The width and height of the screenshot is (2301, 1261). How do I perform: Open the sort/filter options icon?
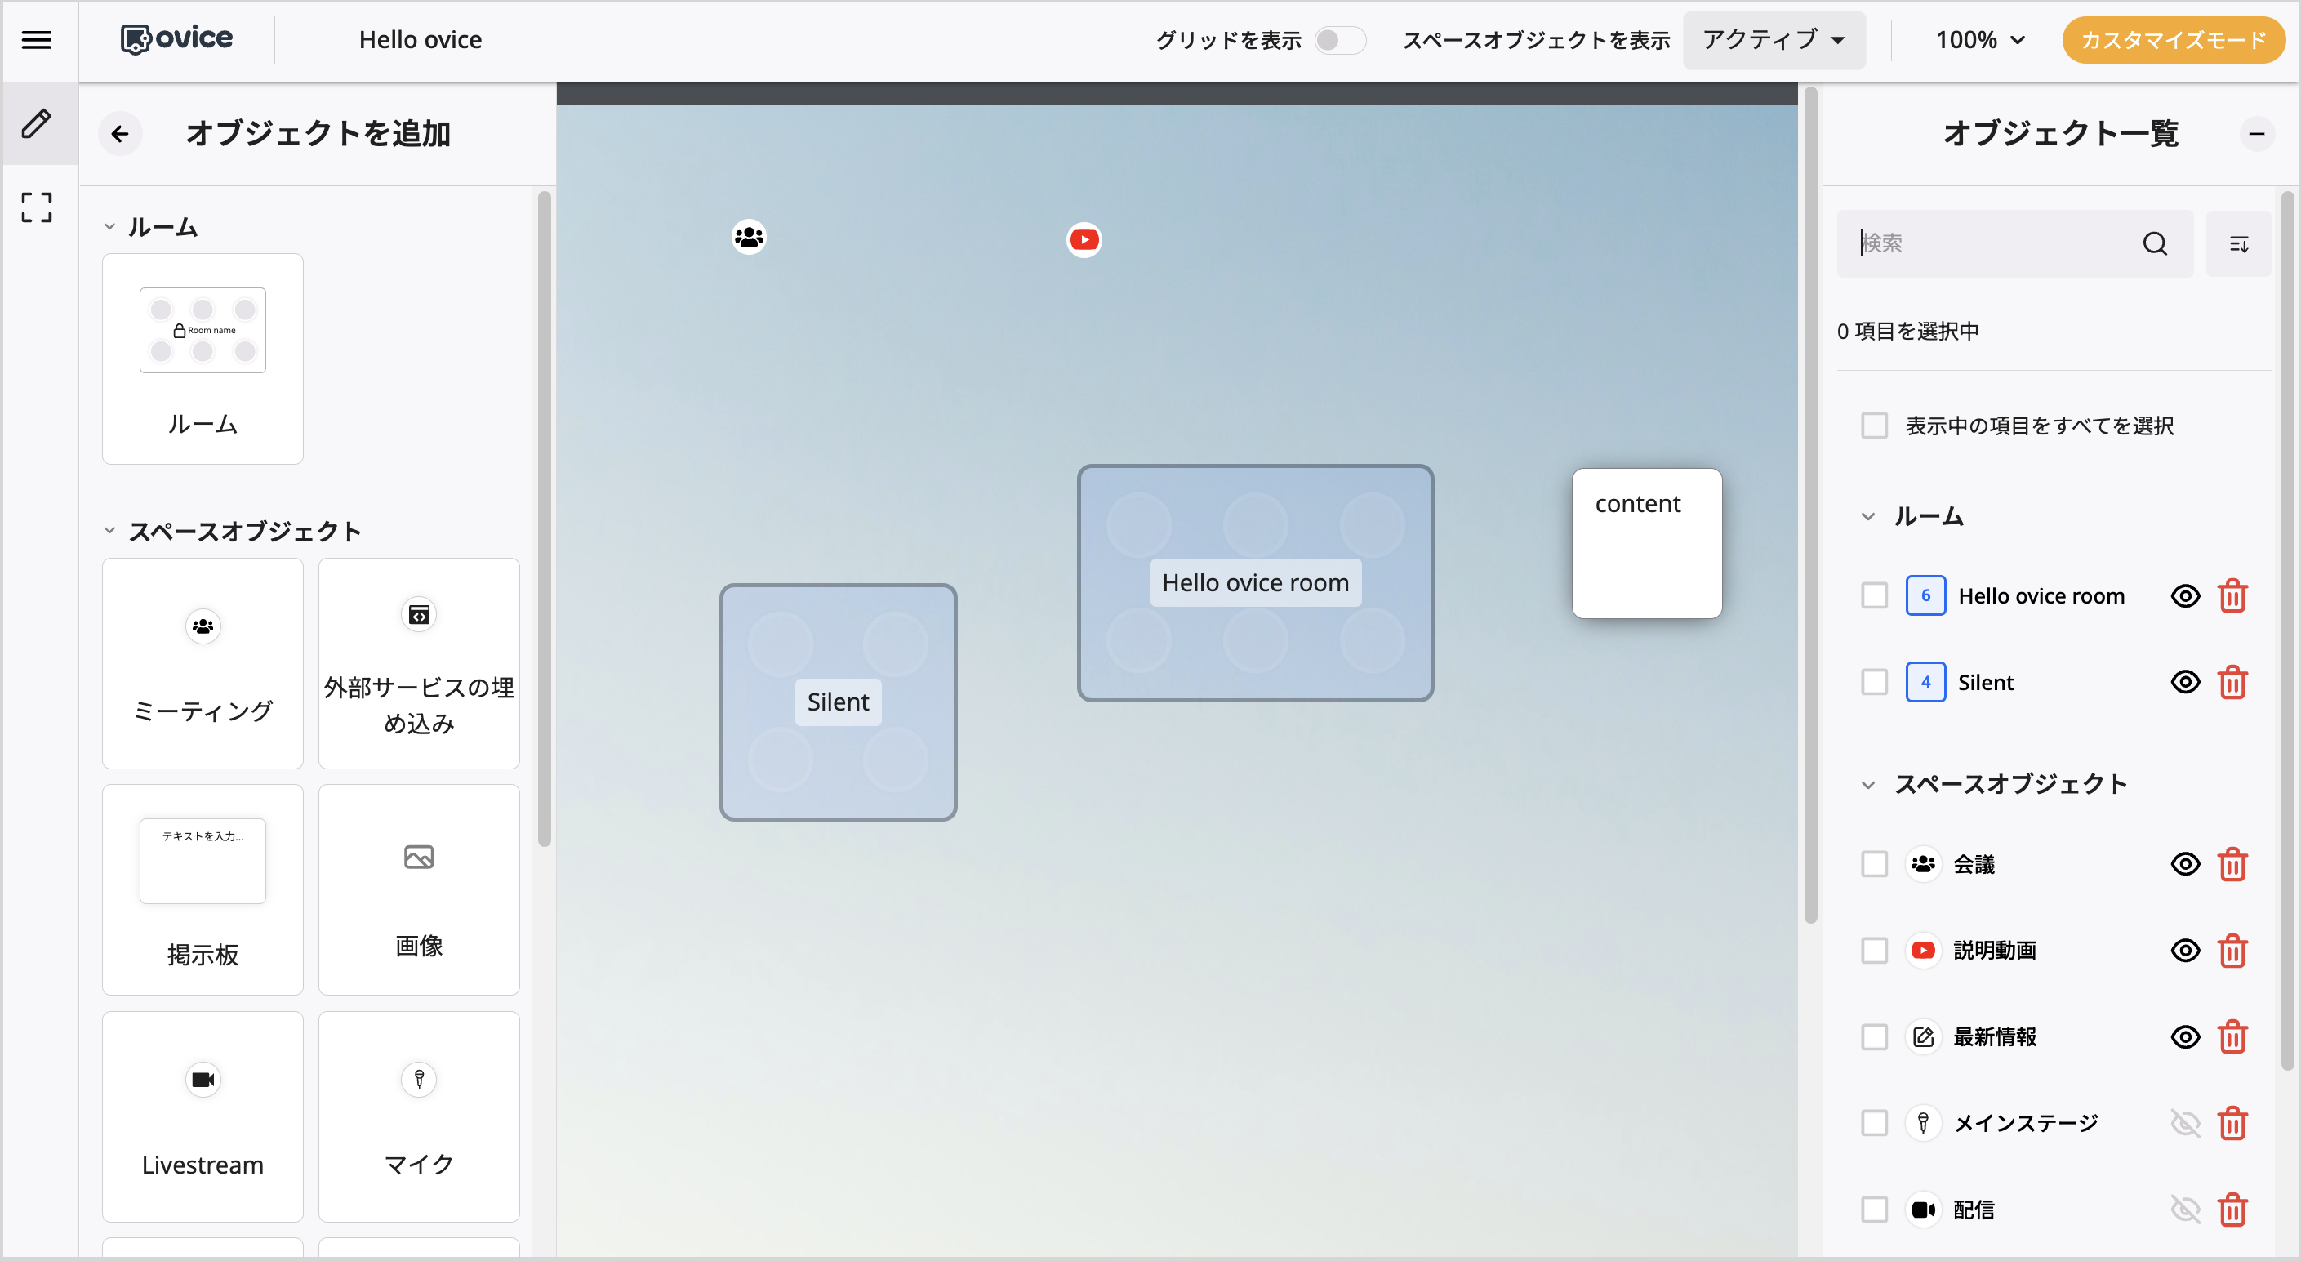point(2238,244)
